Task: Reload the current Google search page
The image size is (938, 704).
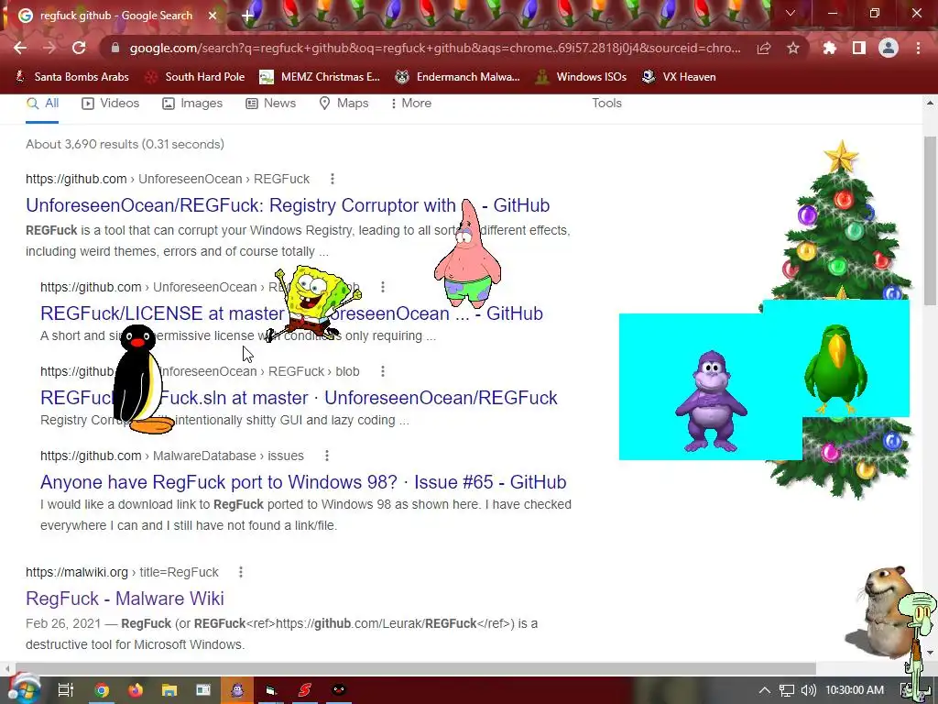Action: coord(79,48)
